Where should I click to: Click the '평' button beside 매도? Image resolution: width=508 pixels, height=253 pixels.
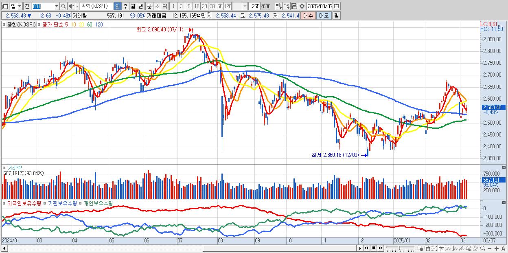click(x=336, y=15)
